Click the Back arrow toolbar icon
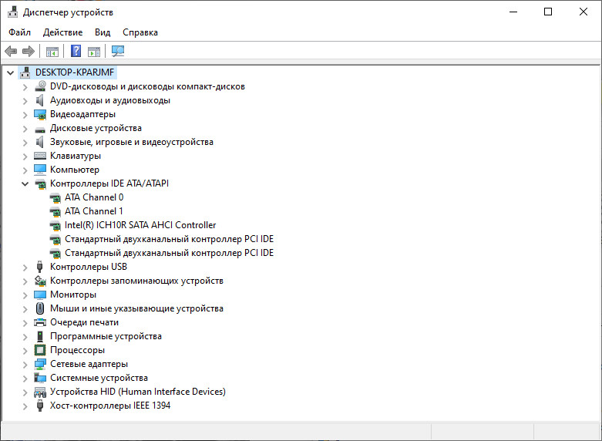602x441 pixels. tap(11, 51)
